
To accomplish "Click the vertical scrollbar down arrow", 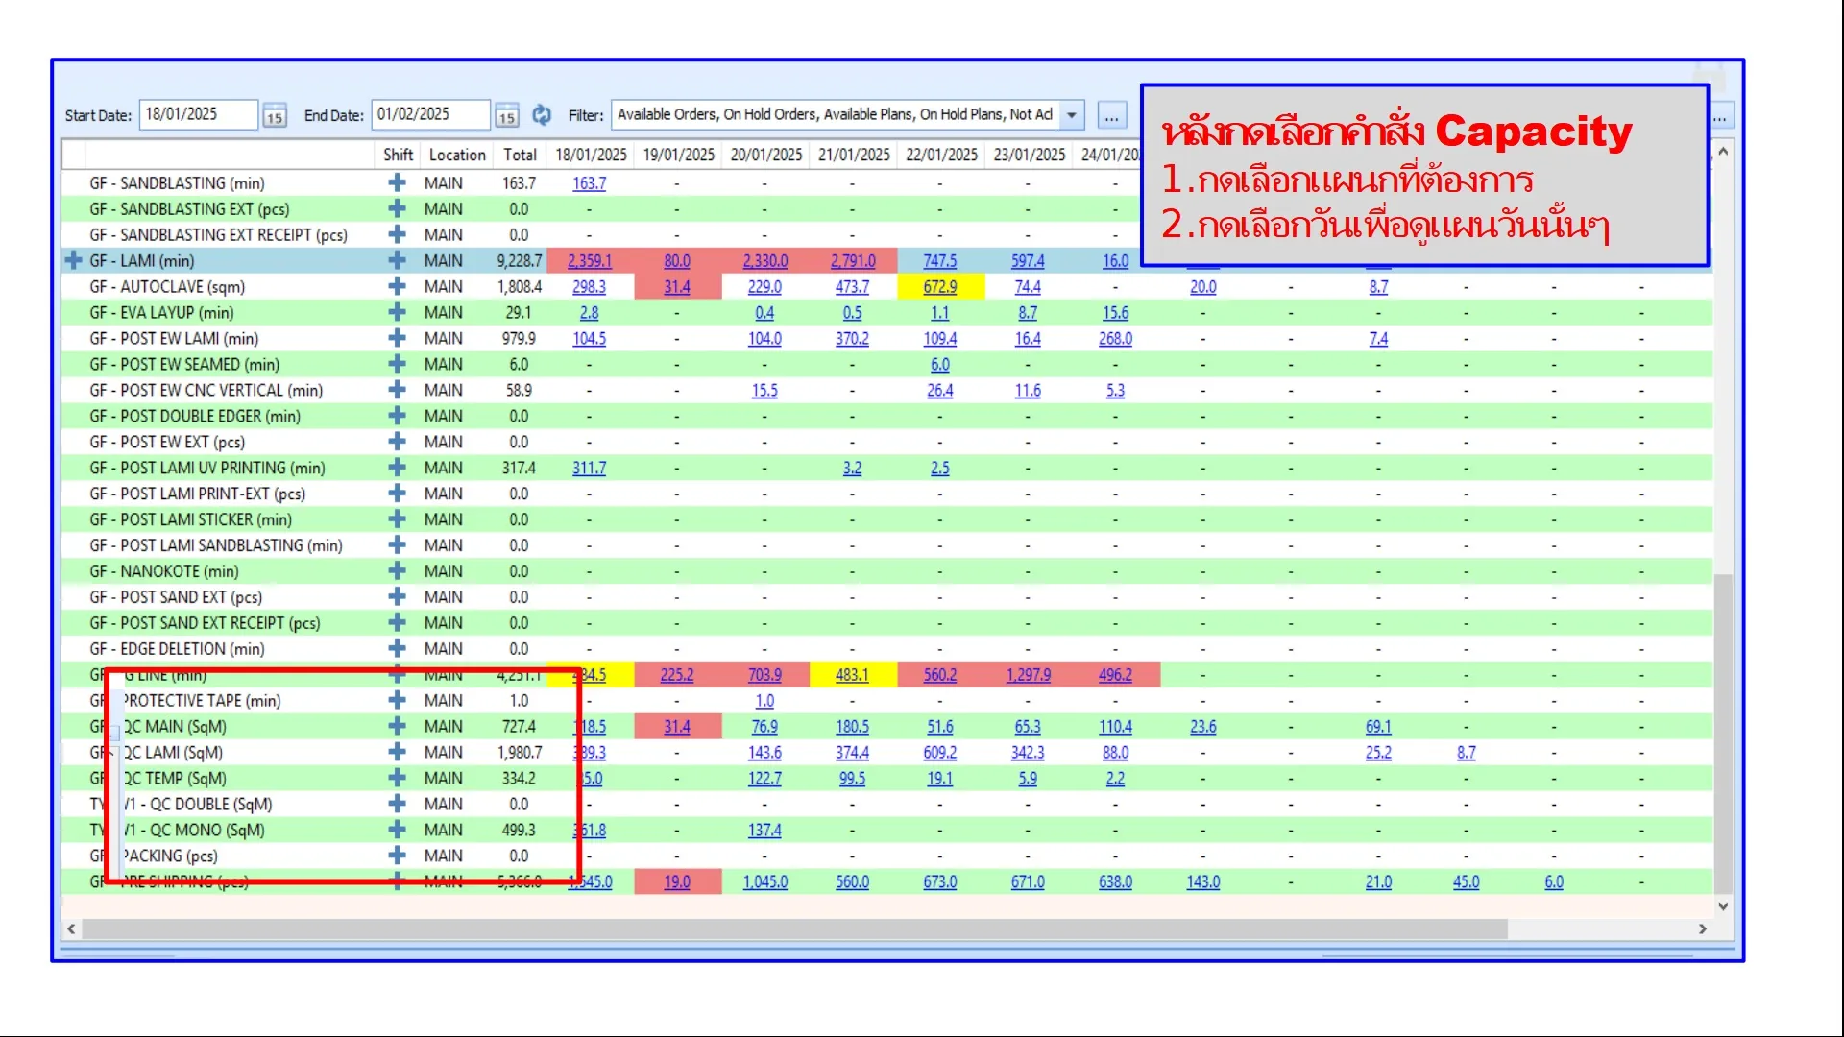I will (x=1723, y=905).
